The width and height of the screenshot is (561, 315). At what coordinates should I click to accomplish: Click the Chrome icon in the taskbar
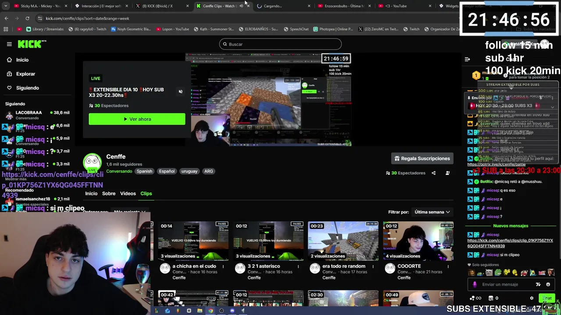(210, 311)
